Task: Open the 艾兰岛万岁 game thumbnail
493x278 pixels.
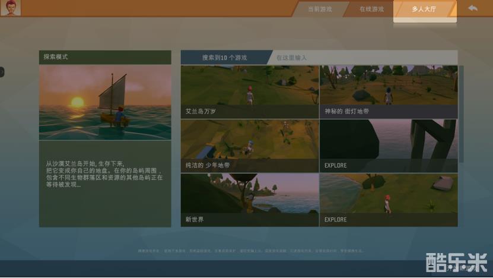Action: [250, 92]
